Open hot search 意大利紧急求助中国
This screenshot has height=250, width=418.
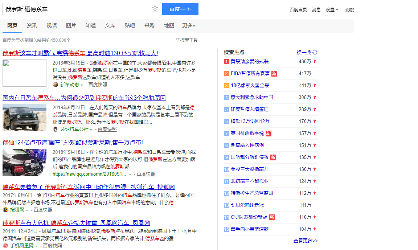252,98
